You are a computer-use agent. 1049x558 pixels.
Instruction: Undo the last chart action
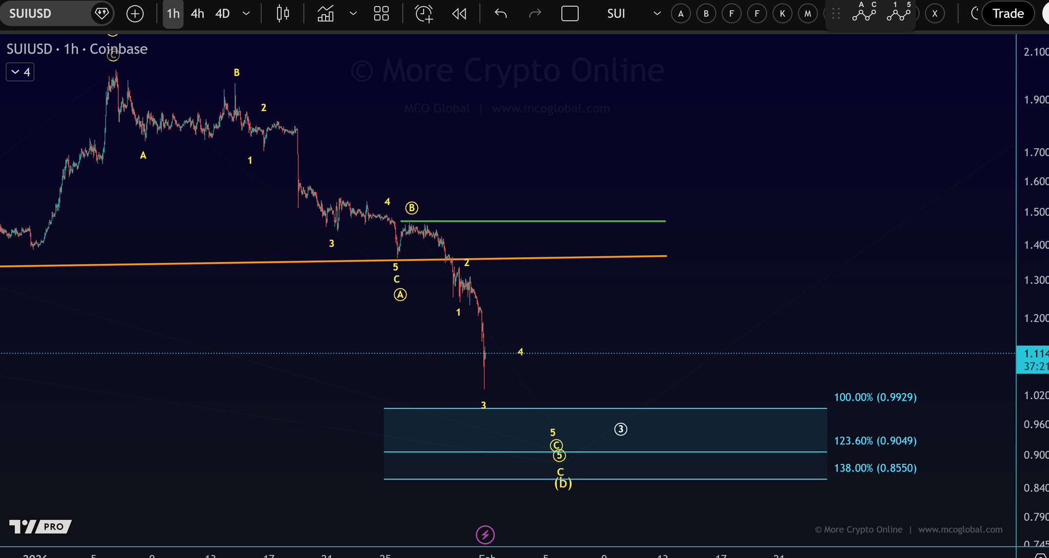[x=500, y=14]
